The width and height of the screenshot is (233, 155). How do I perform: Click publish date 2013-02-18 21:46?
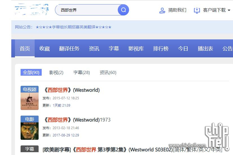click(66, 128)
